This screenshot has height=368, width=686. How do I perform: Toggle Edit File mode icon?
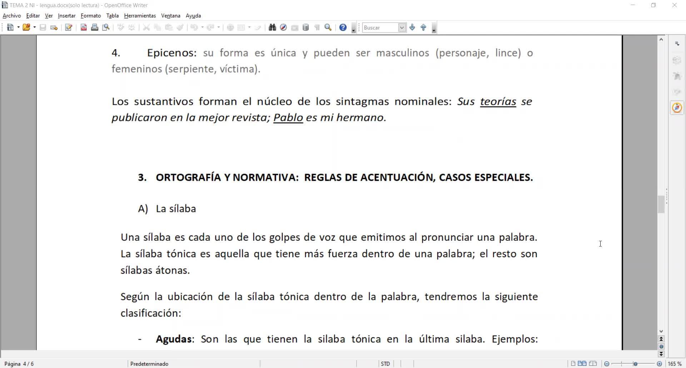pos(69,28)
